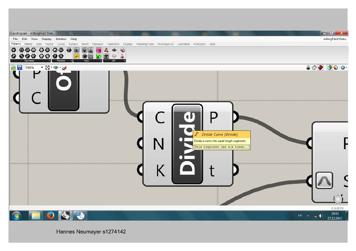Switch to the Curve tab
This screenshot has width=356, height=251.
[x=61, y=44]
